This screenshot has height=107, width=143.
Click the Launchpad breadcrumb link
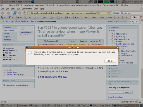click(x=9, y=21)
